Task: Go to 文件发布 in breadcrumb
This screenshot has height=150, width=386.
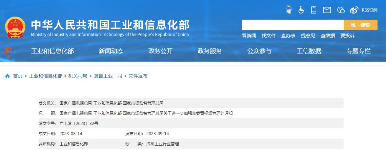Action: point(138,76)
